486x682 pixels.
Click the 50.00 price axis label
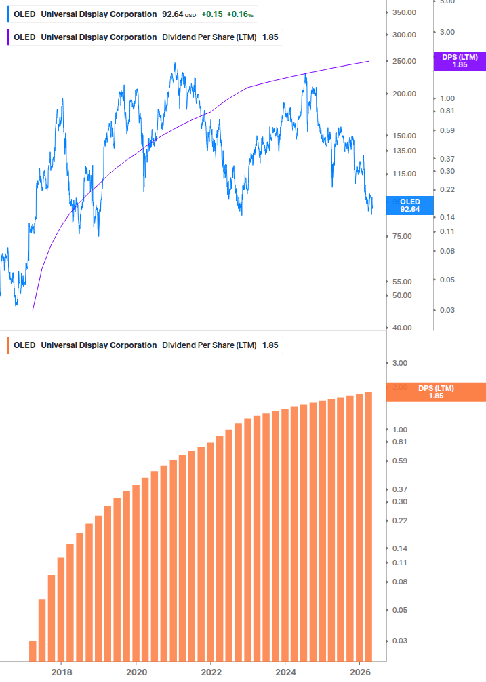402,295
